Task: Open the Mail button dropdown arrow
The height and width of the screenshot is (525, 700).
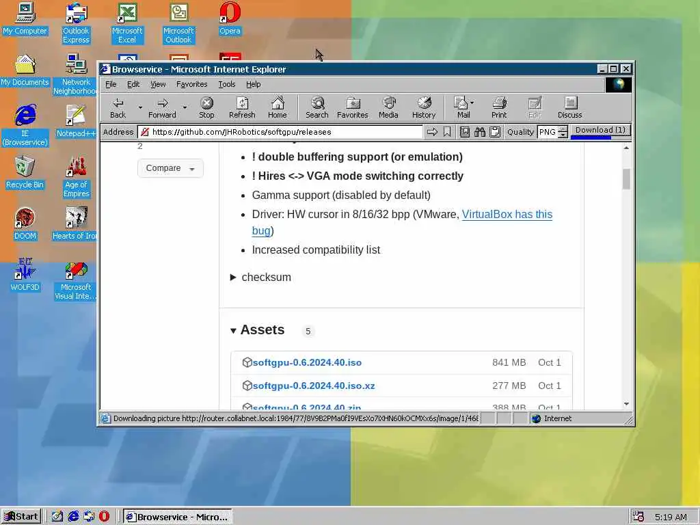Action: point(472,103)
